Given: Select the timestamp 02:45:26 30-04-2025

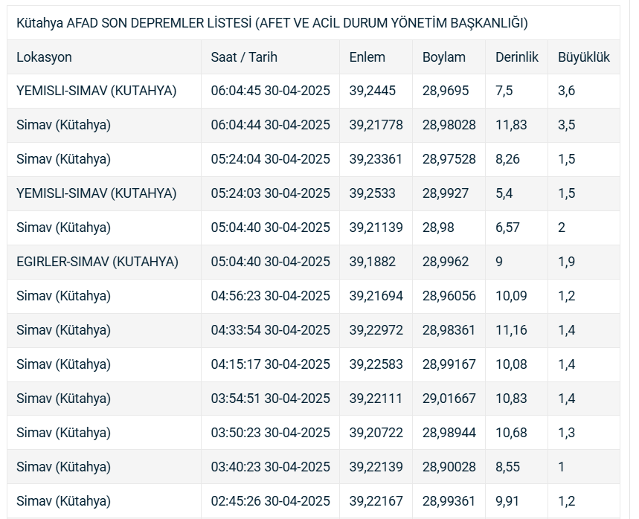Looking at the screenshot, I should coord(270,501).
